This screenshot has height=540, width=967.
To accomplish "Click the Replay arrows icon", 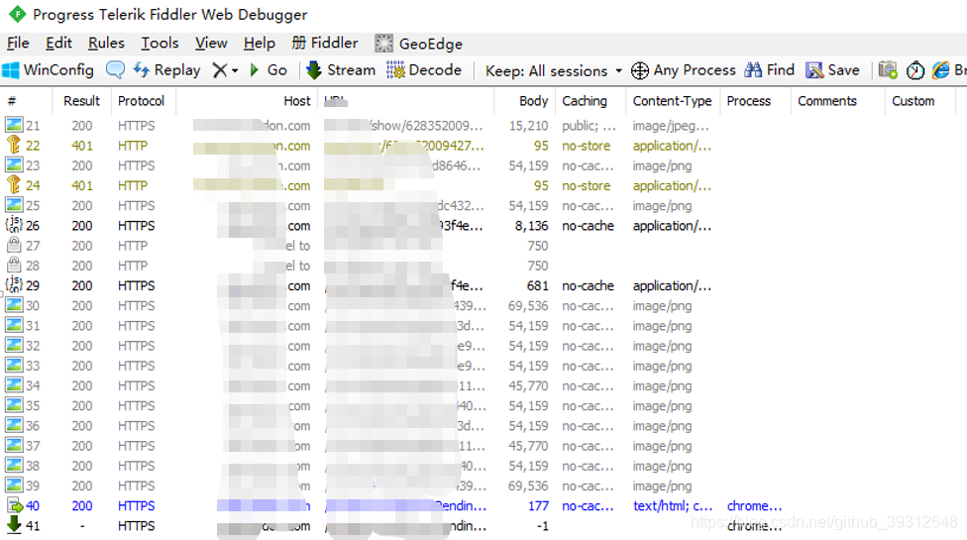I will coord(142,70).
